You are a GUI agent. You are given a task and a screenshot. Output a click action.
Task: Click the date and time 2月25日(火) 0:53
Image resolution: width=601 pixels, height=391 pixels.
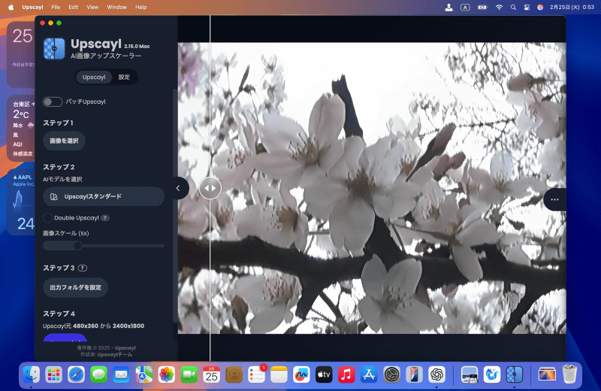(x=572, y=8)
